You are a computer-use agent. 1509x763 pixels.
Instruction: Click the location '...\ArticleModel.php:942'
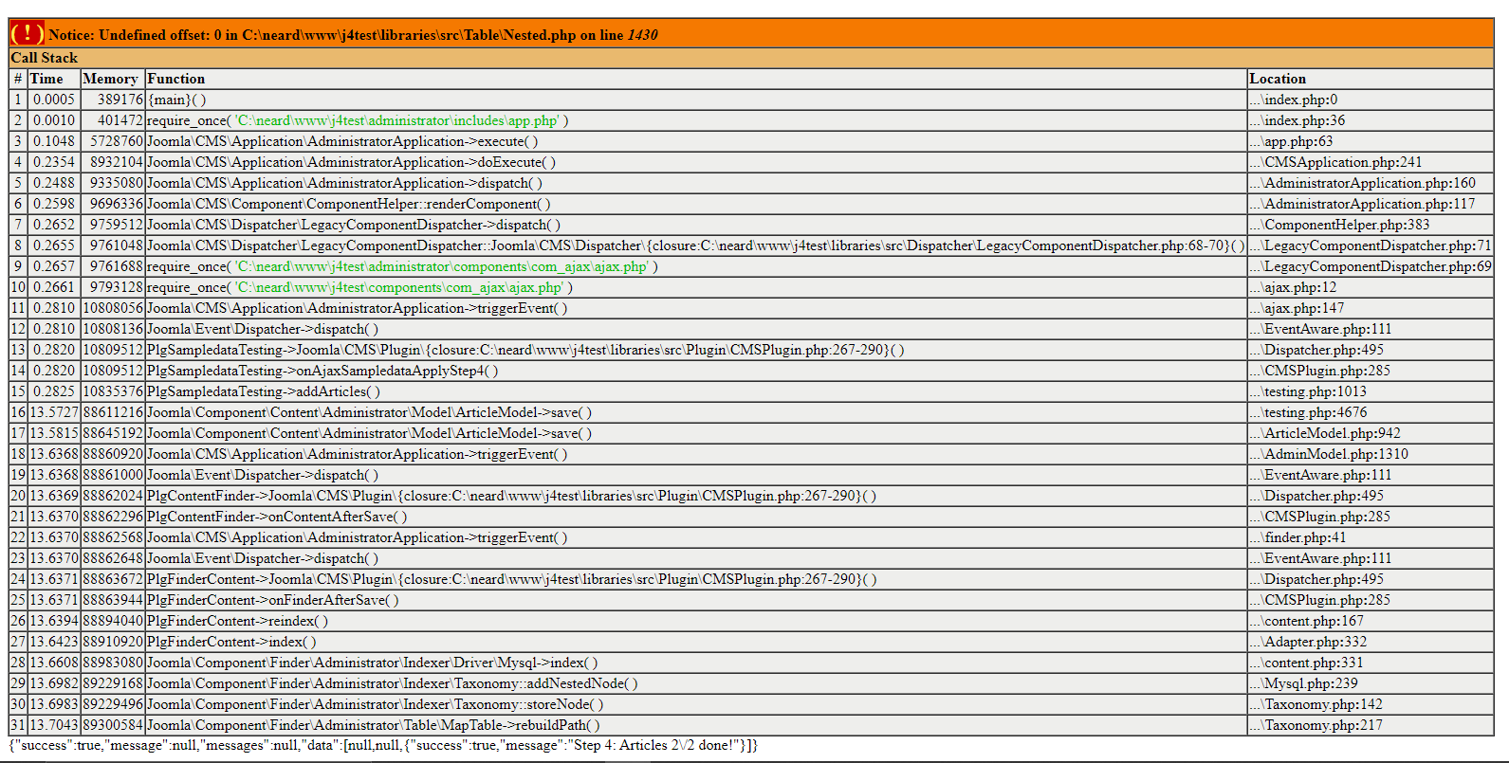1325,433
